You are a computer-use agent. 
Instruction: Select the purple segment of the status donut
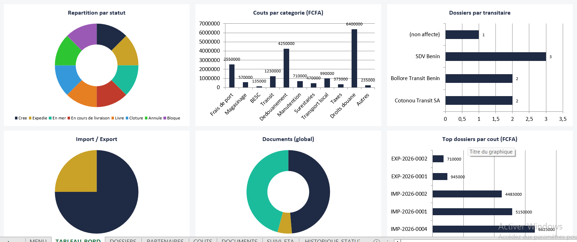click(x=85, y=36)
